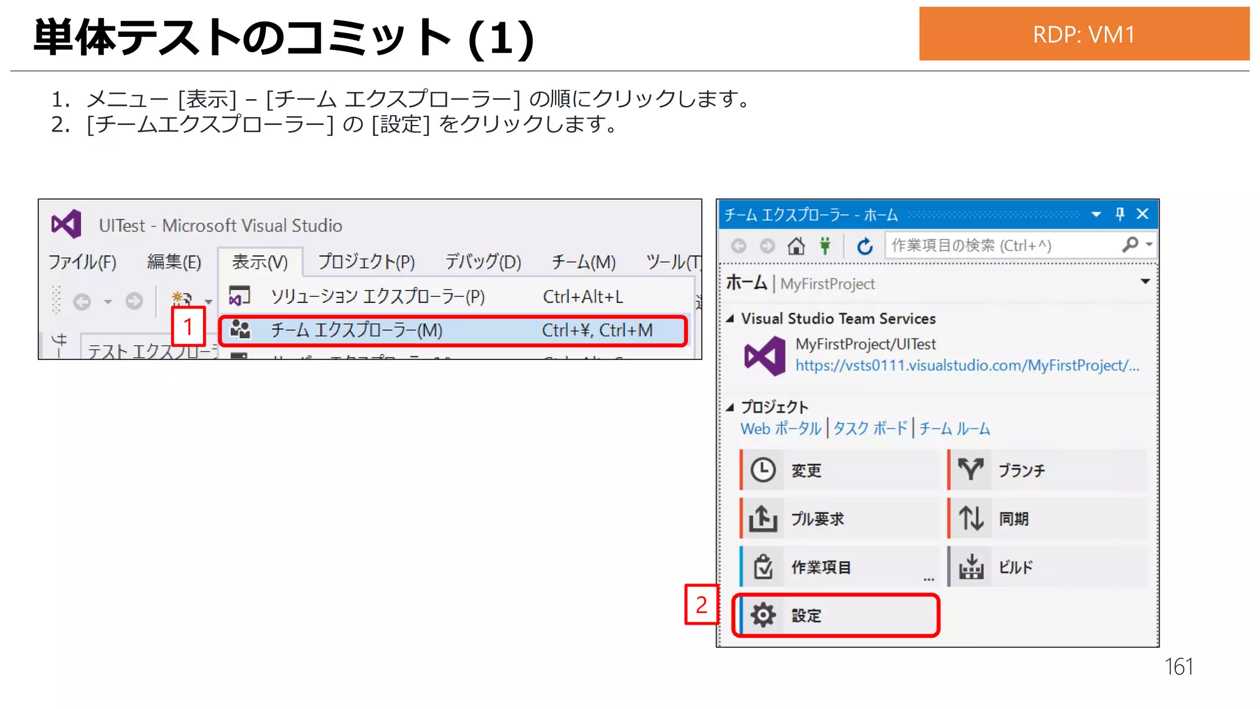The image size is (1260, 709).
Task: Open the チーム(M) menu
Action: click(x=583, y=262)
